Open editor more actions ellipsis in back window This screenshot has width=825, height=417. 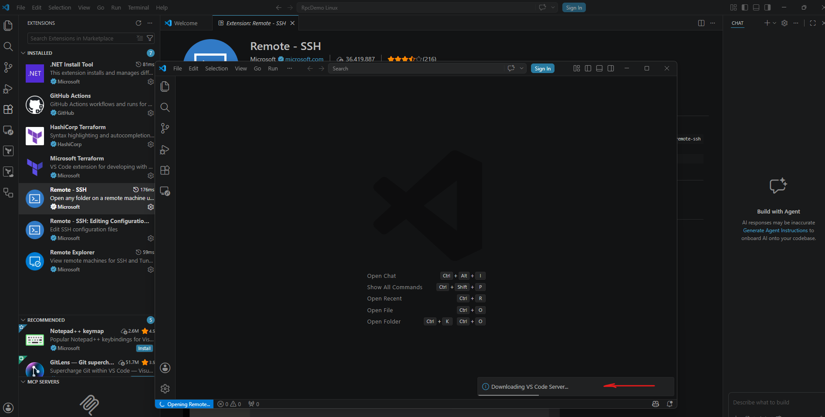[713, 23]
